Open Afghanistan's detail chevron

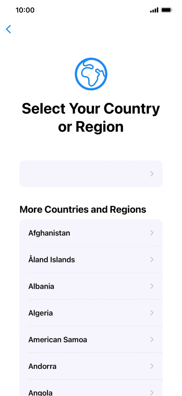[152, 233]
